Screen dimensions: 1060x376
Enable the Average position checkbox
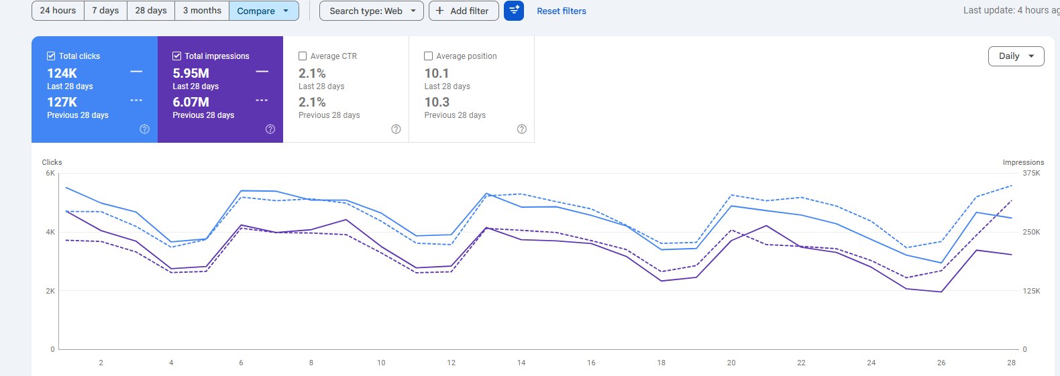pos(429,56)
